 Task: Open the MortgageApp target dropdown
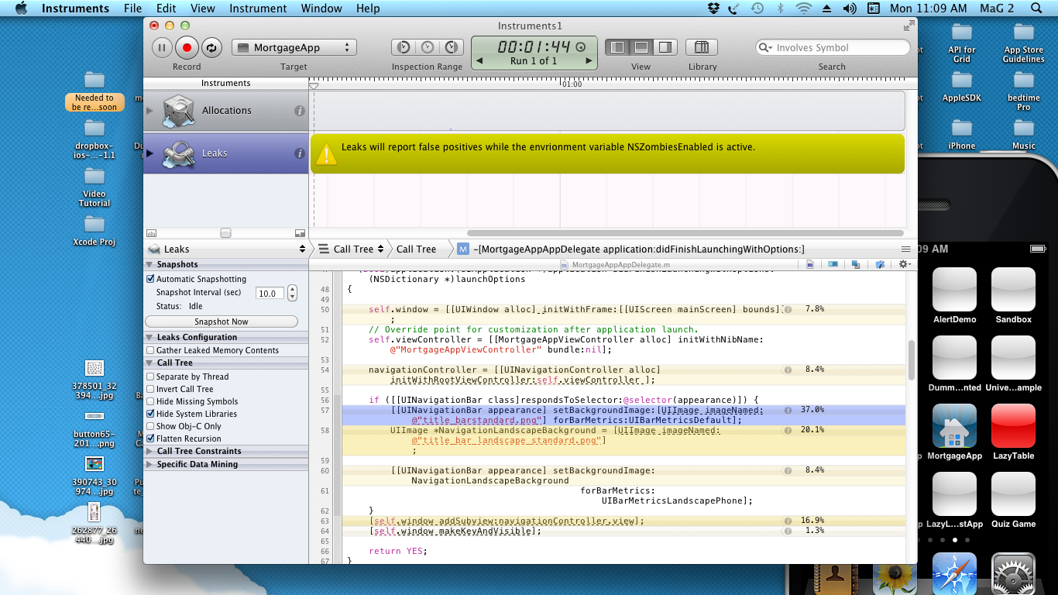tap(294, 47)
